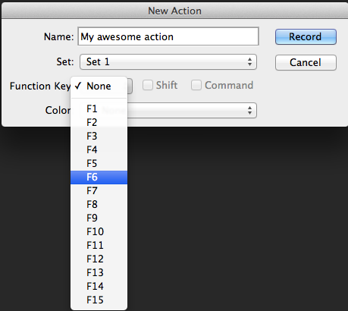Enable the Shift checkbox
Viewport: 348px width, 311px height.
[148, 85]
